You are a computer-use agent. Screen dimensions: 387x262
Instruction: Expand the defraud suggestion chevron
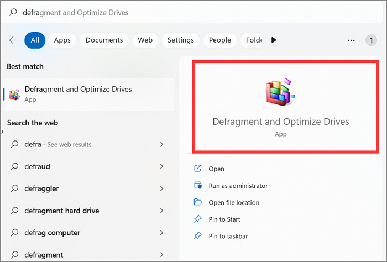161,166
